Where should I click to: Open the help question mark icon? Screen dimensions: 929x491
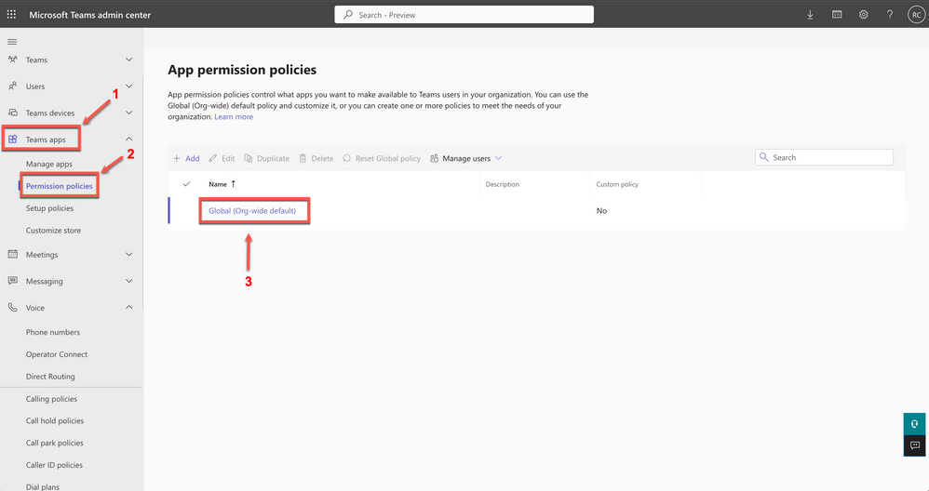890,15
